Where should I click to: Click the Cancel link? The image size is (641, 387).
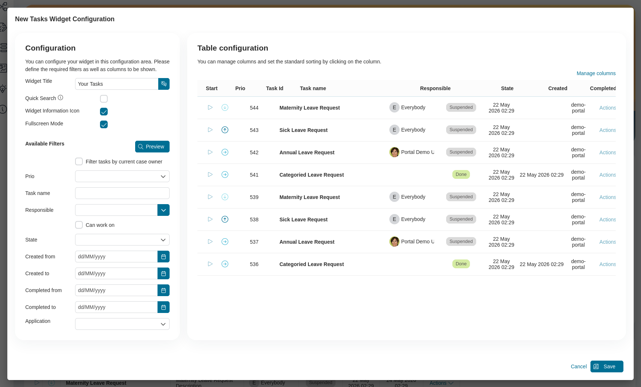579,366
